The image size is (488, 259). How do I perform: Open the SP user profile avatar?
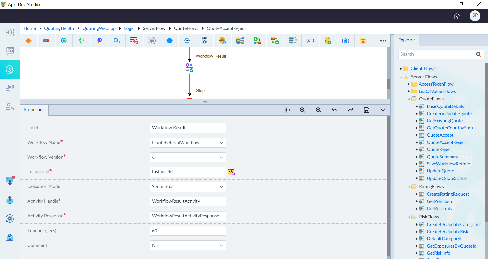coord(475,15)
